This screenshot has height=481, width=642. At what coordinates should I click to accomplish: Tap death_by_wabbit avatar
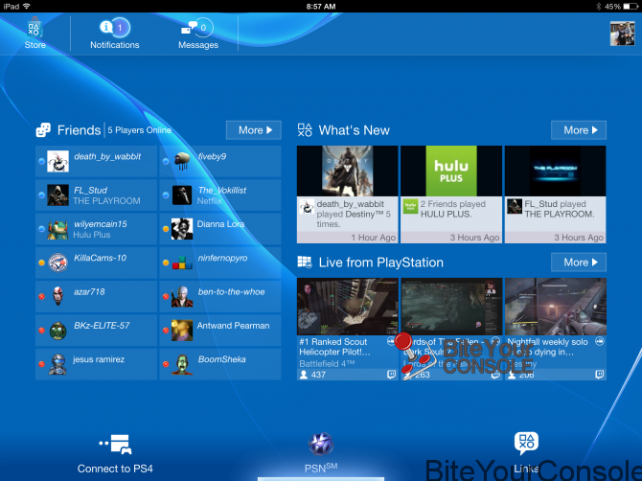tap(57, 161)
